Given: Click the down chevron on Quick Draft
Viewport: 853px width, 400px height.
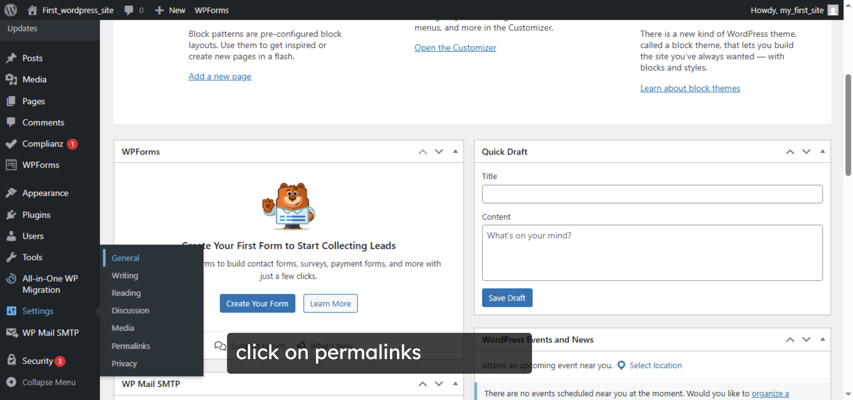Looking at the screenshot, I should 806,151.
